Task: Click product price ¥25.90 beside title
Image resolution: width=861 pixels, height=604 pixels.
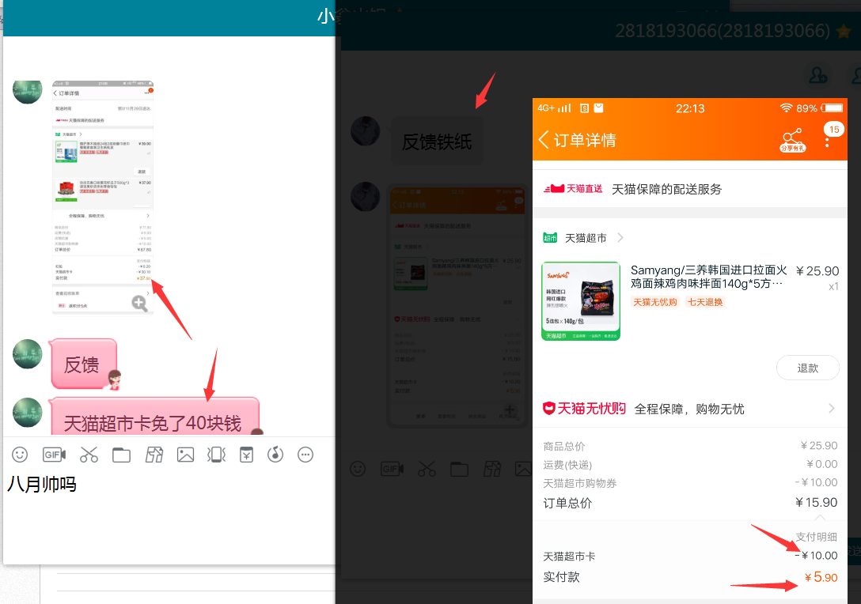Action: tap(817, 271)
